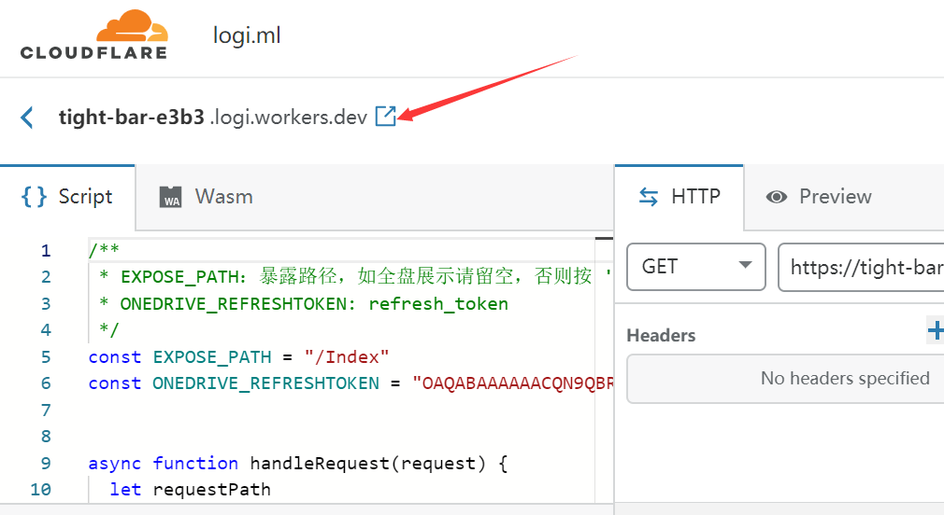Go back using the left chevron arrow
The width and height of the screenshot is (944, 515).
tap(27, 118)
